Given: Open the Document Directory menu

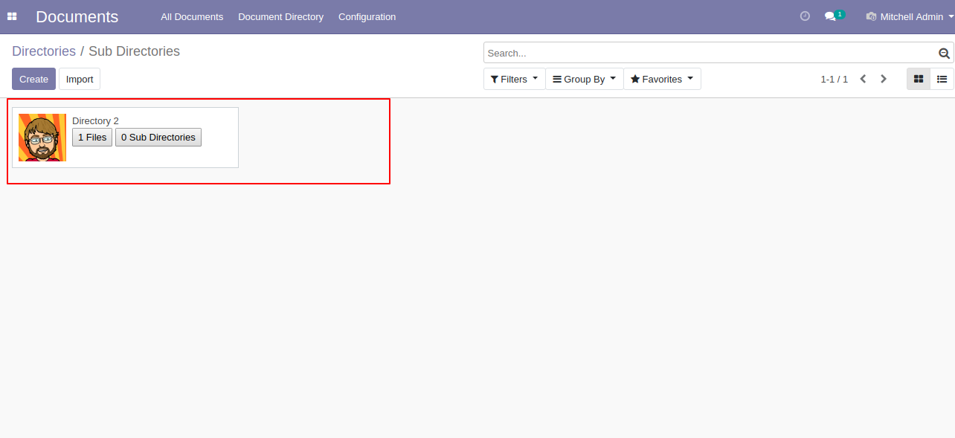Looking at the screenshot, I should coord(280,16).
